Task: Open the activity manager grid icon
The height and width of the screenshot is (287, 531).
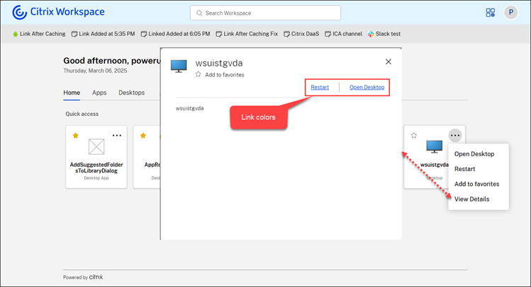Action: 490,13
